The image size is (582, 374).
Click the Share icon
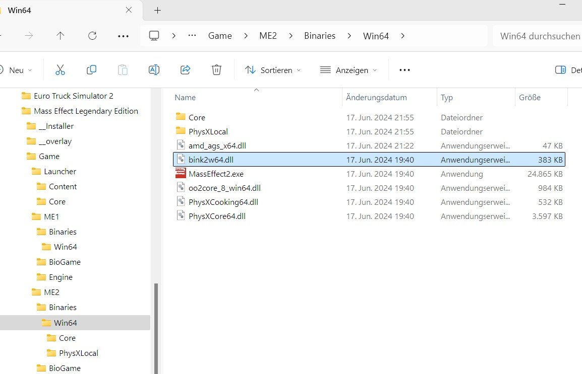coord(185,69)
